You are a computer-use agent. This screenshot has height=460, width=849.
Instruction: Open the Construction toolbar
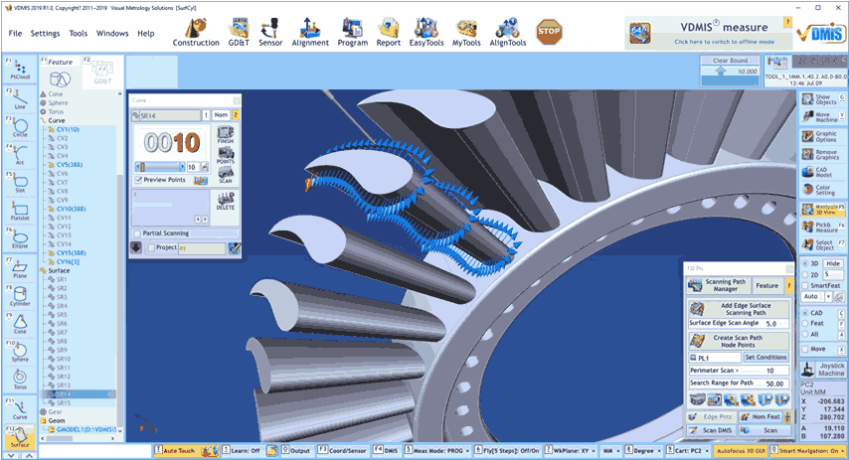point(196,33)
